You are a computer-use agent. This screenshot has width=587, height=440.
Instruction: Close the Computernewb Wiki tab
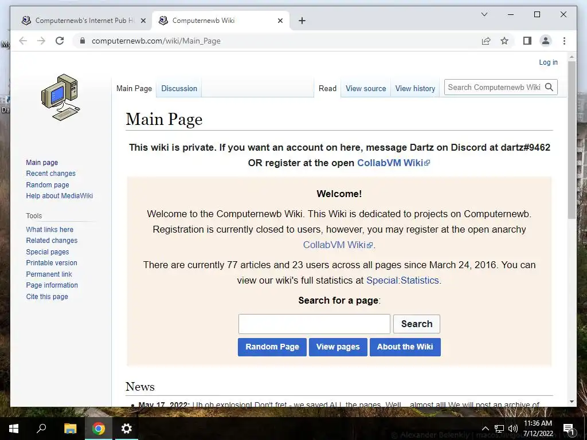[x=280, y=21]
